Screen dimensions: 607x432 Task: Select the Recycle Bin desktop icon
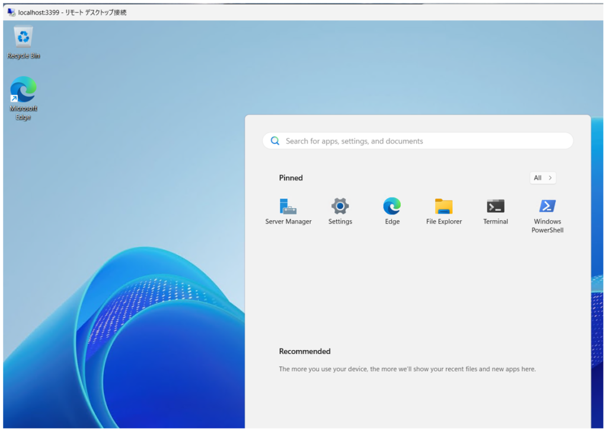(x=24, y=37)
